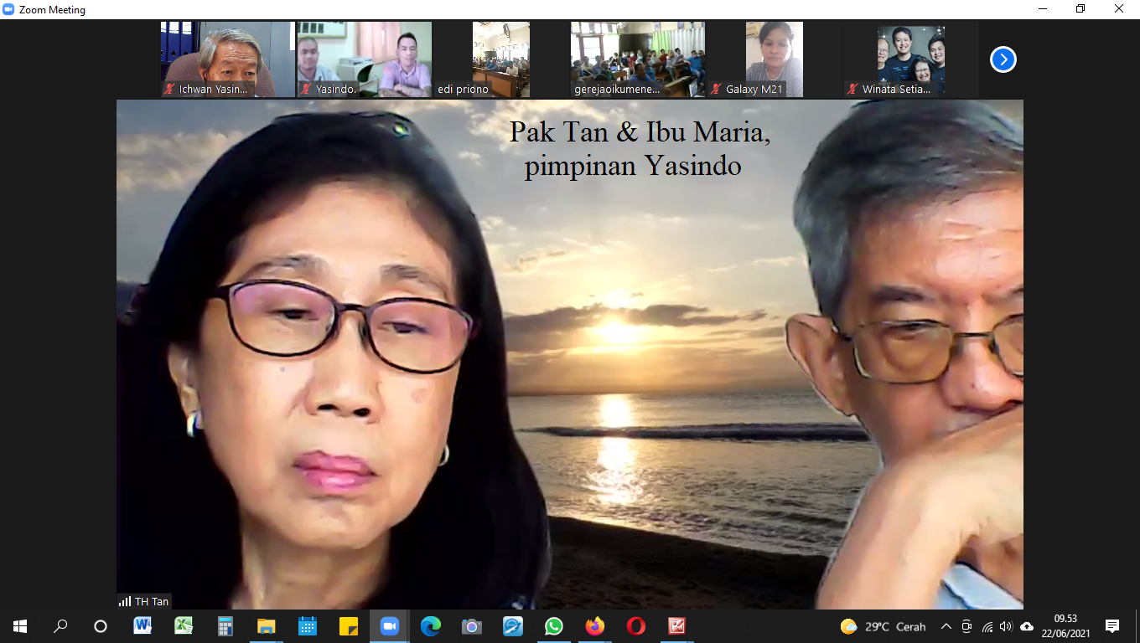This screenshot has height=643, width=1140.
Task: Open Cortana from the taskbar
Action: (x=101, y=626)
